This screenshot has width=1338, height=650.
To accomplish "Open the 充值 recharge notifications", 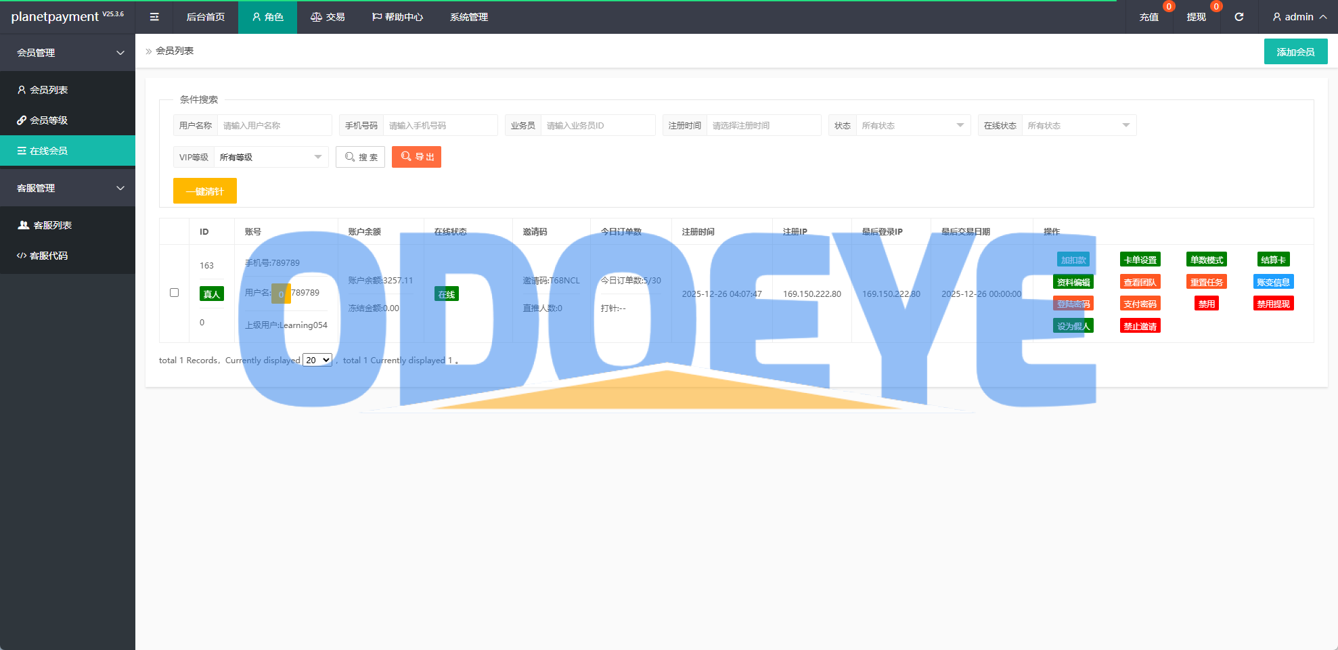I will pyautogui.click(x=1149, y=17).
